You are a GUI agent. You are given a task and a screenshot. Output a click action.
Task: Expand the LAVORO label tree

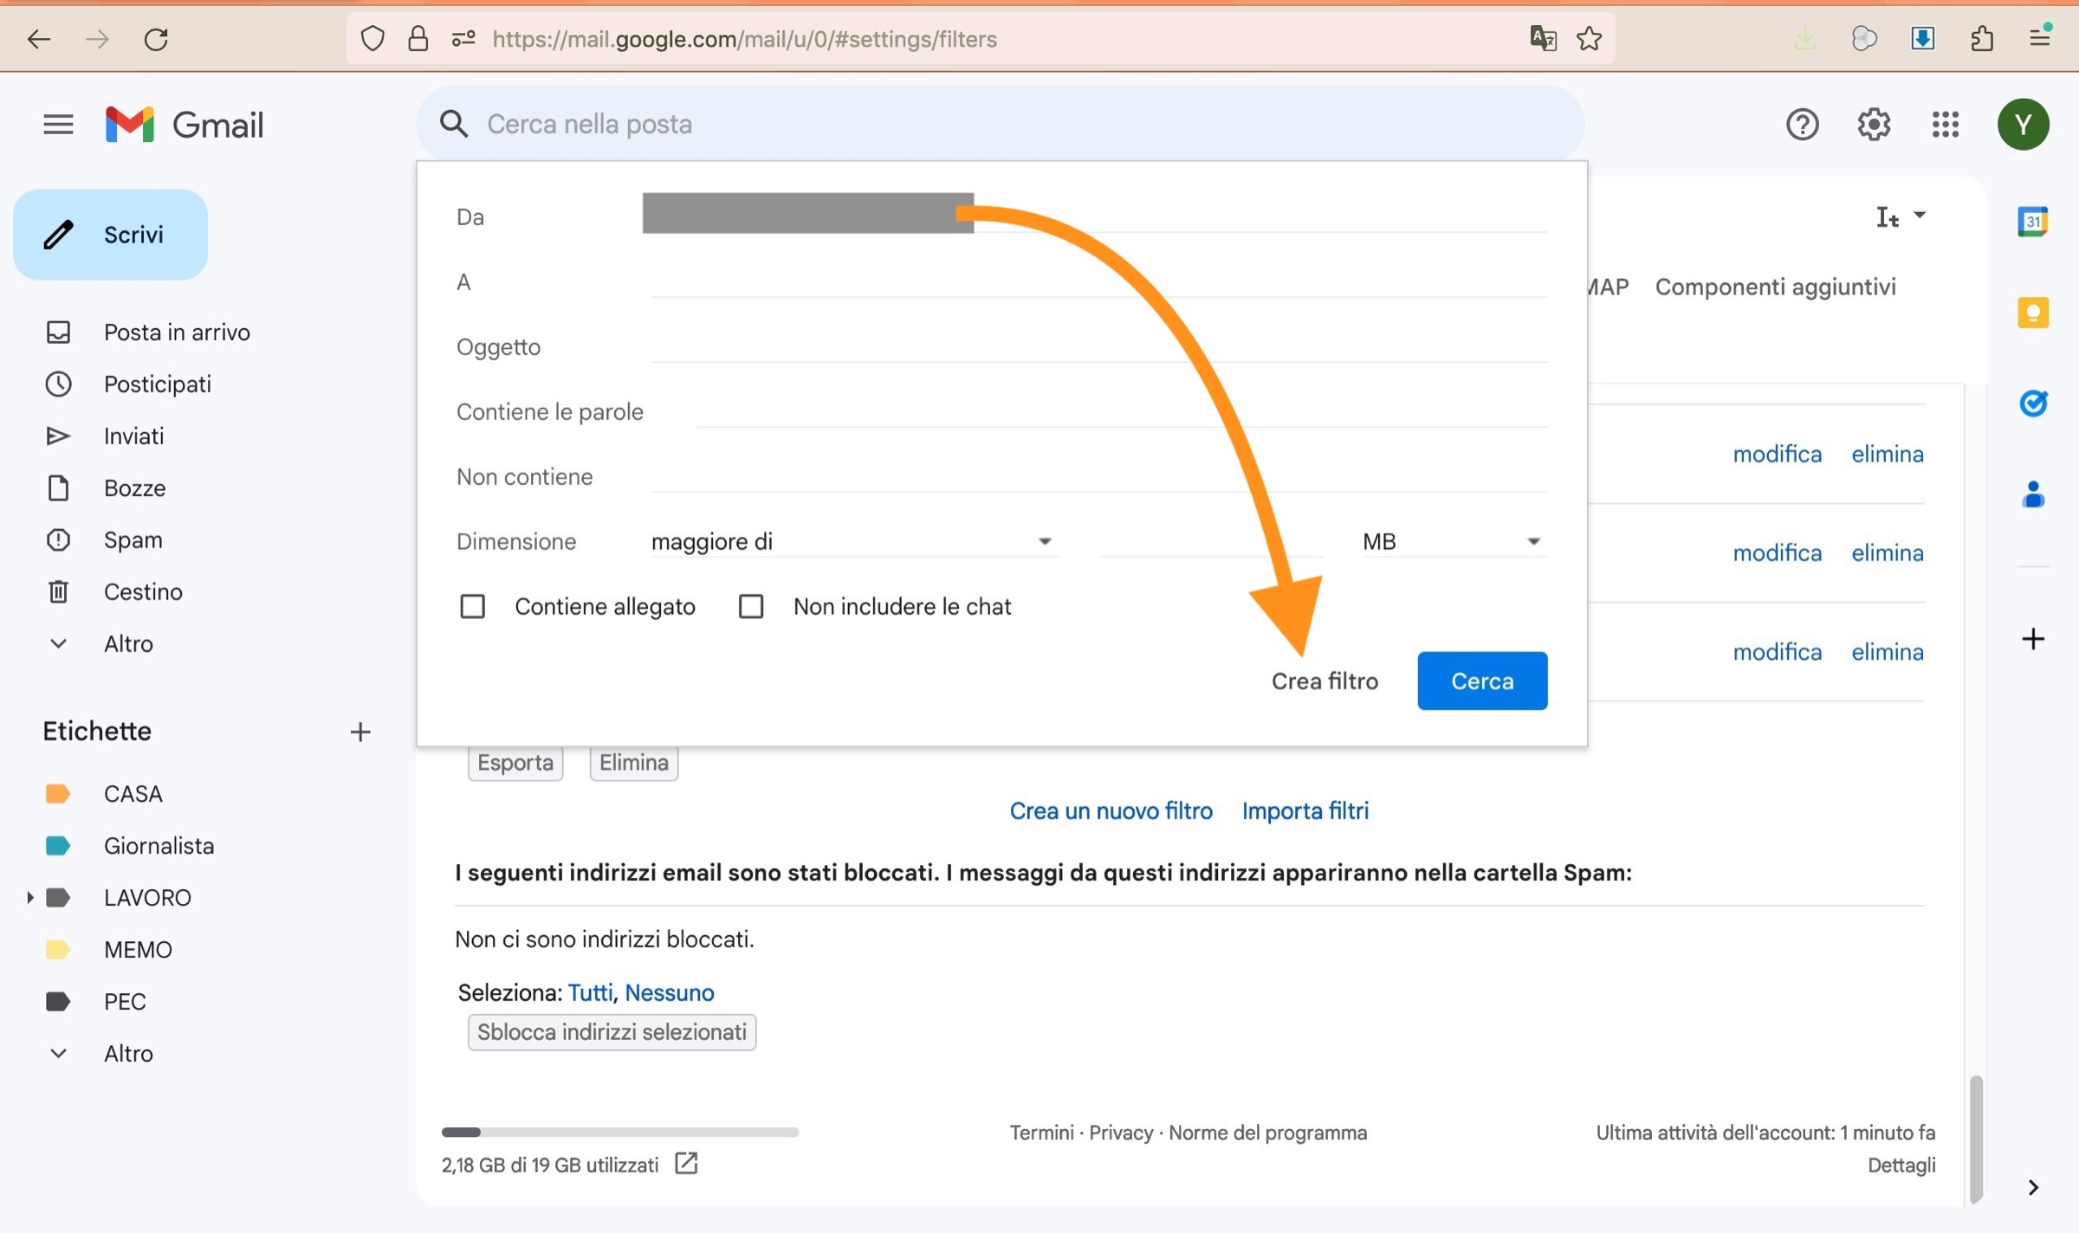coord(30,898)
